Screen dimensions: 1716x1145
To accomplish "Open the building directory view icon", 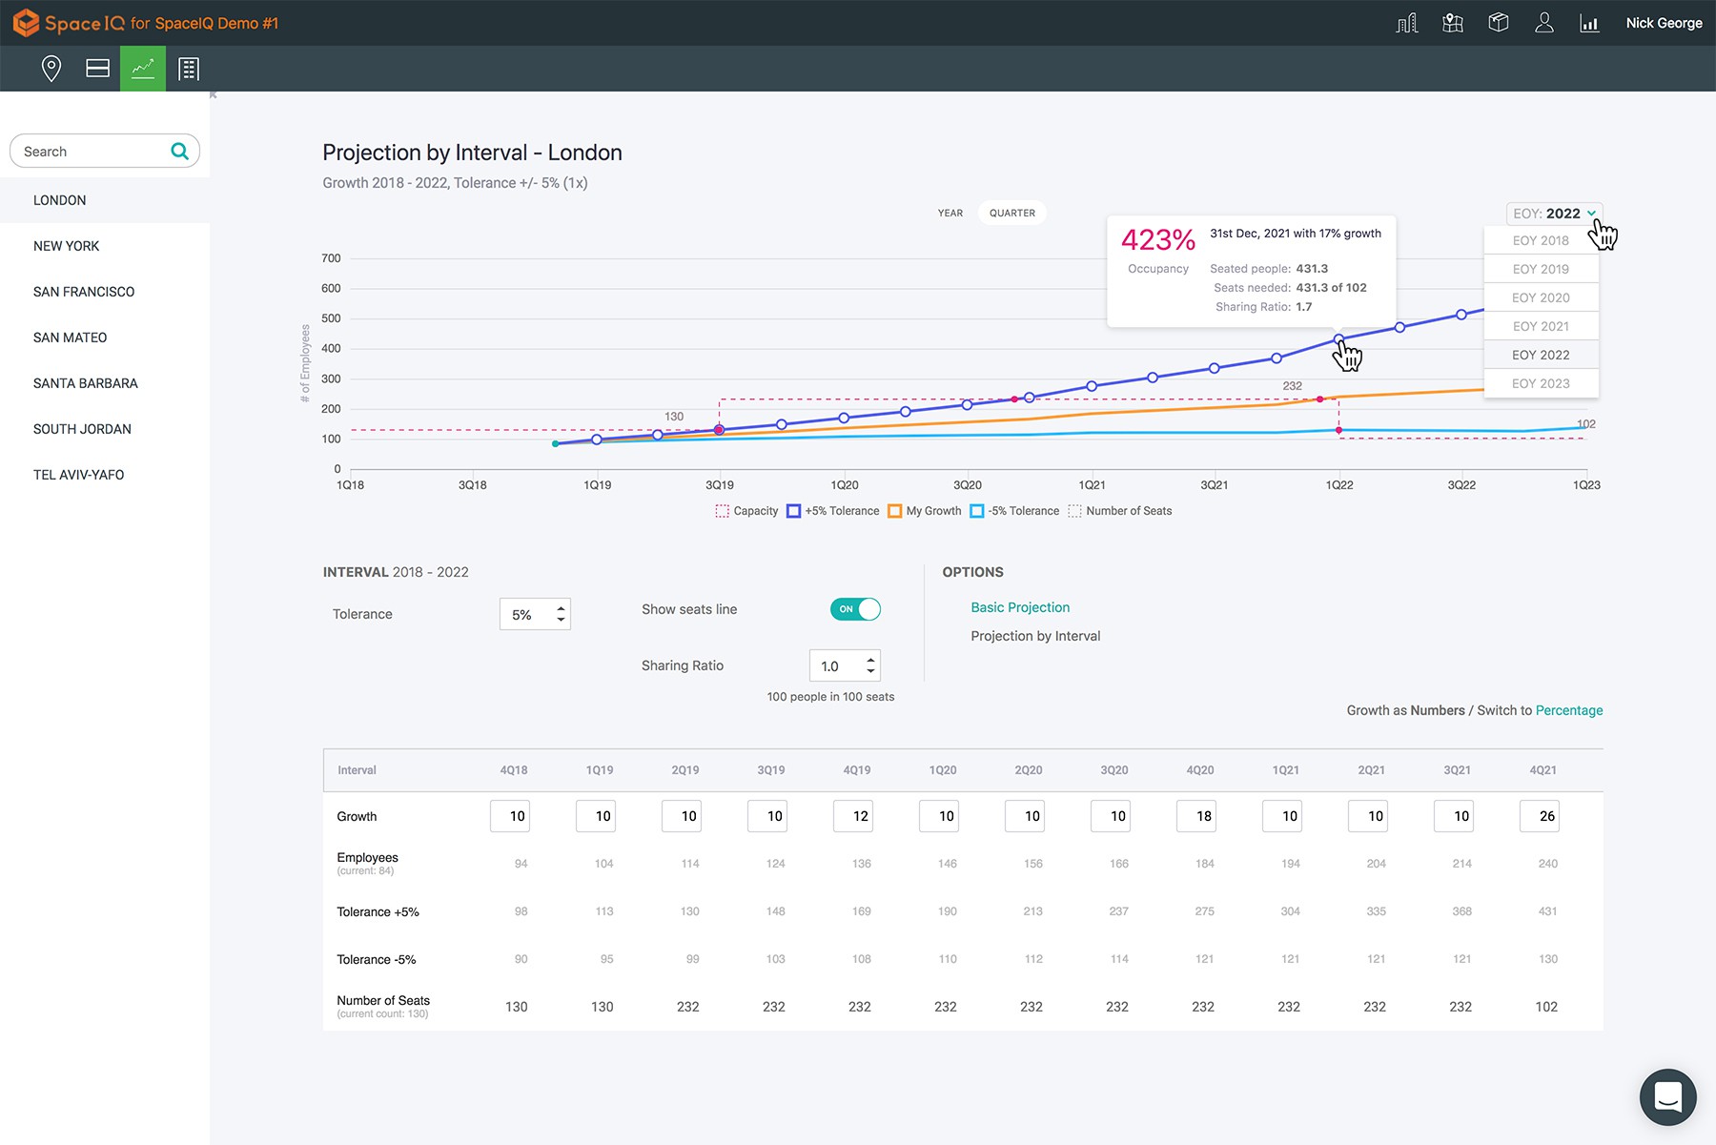I will pyautogui.click(x=189, y=68).
